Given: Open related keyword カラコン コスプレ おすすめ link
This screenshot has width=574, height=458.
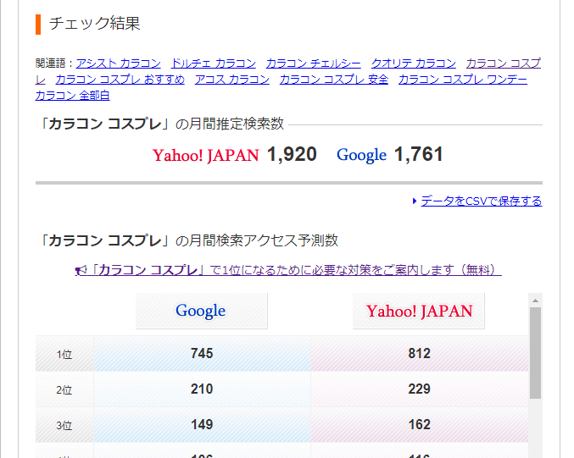Looking at the screenshot, I should coord(120,80).
